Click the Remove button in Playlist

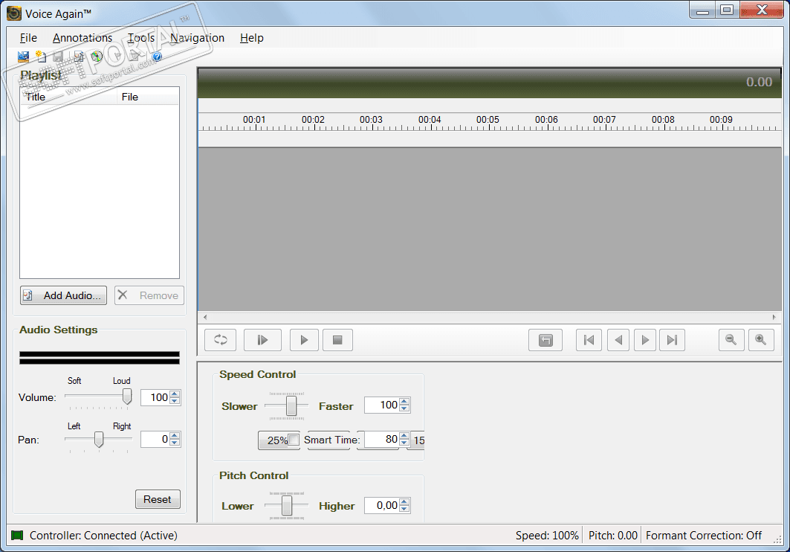point(149,295)
